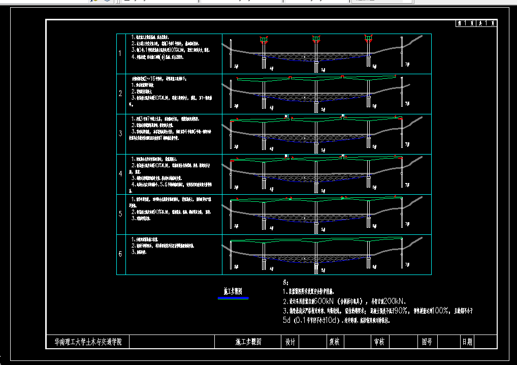The height and width of the screenshot is (365, 517).
Task: Click the 日期 title block cell
Action: coord(467,342)
